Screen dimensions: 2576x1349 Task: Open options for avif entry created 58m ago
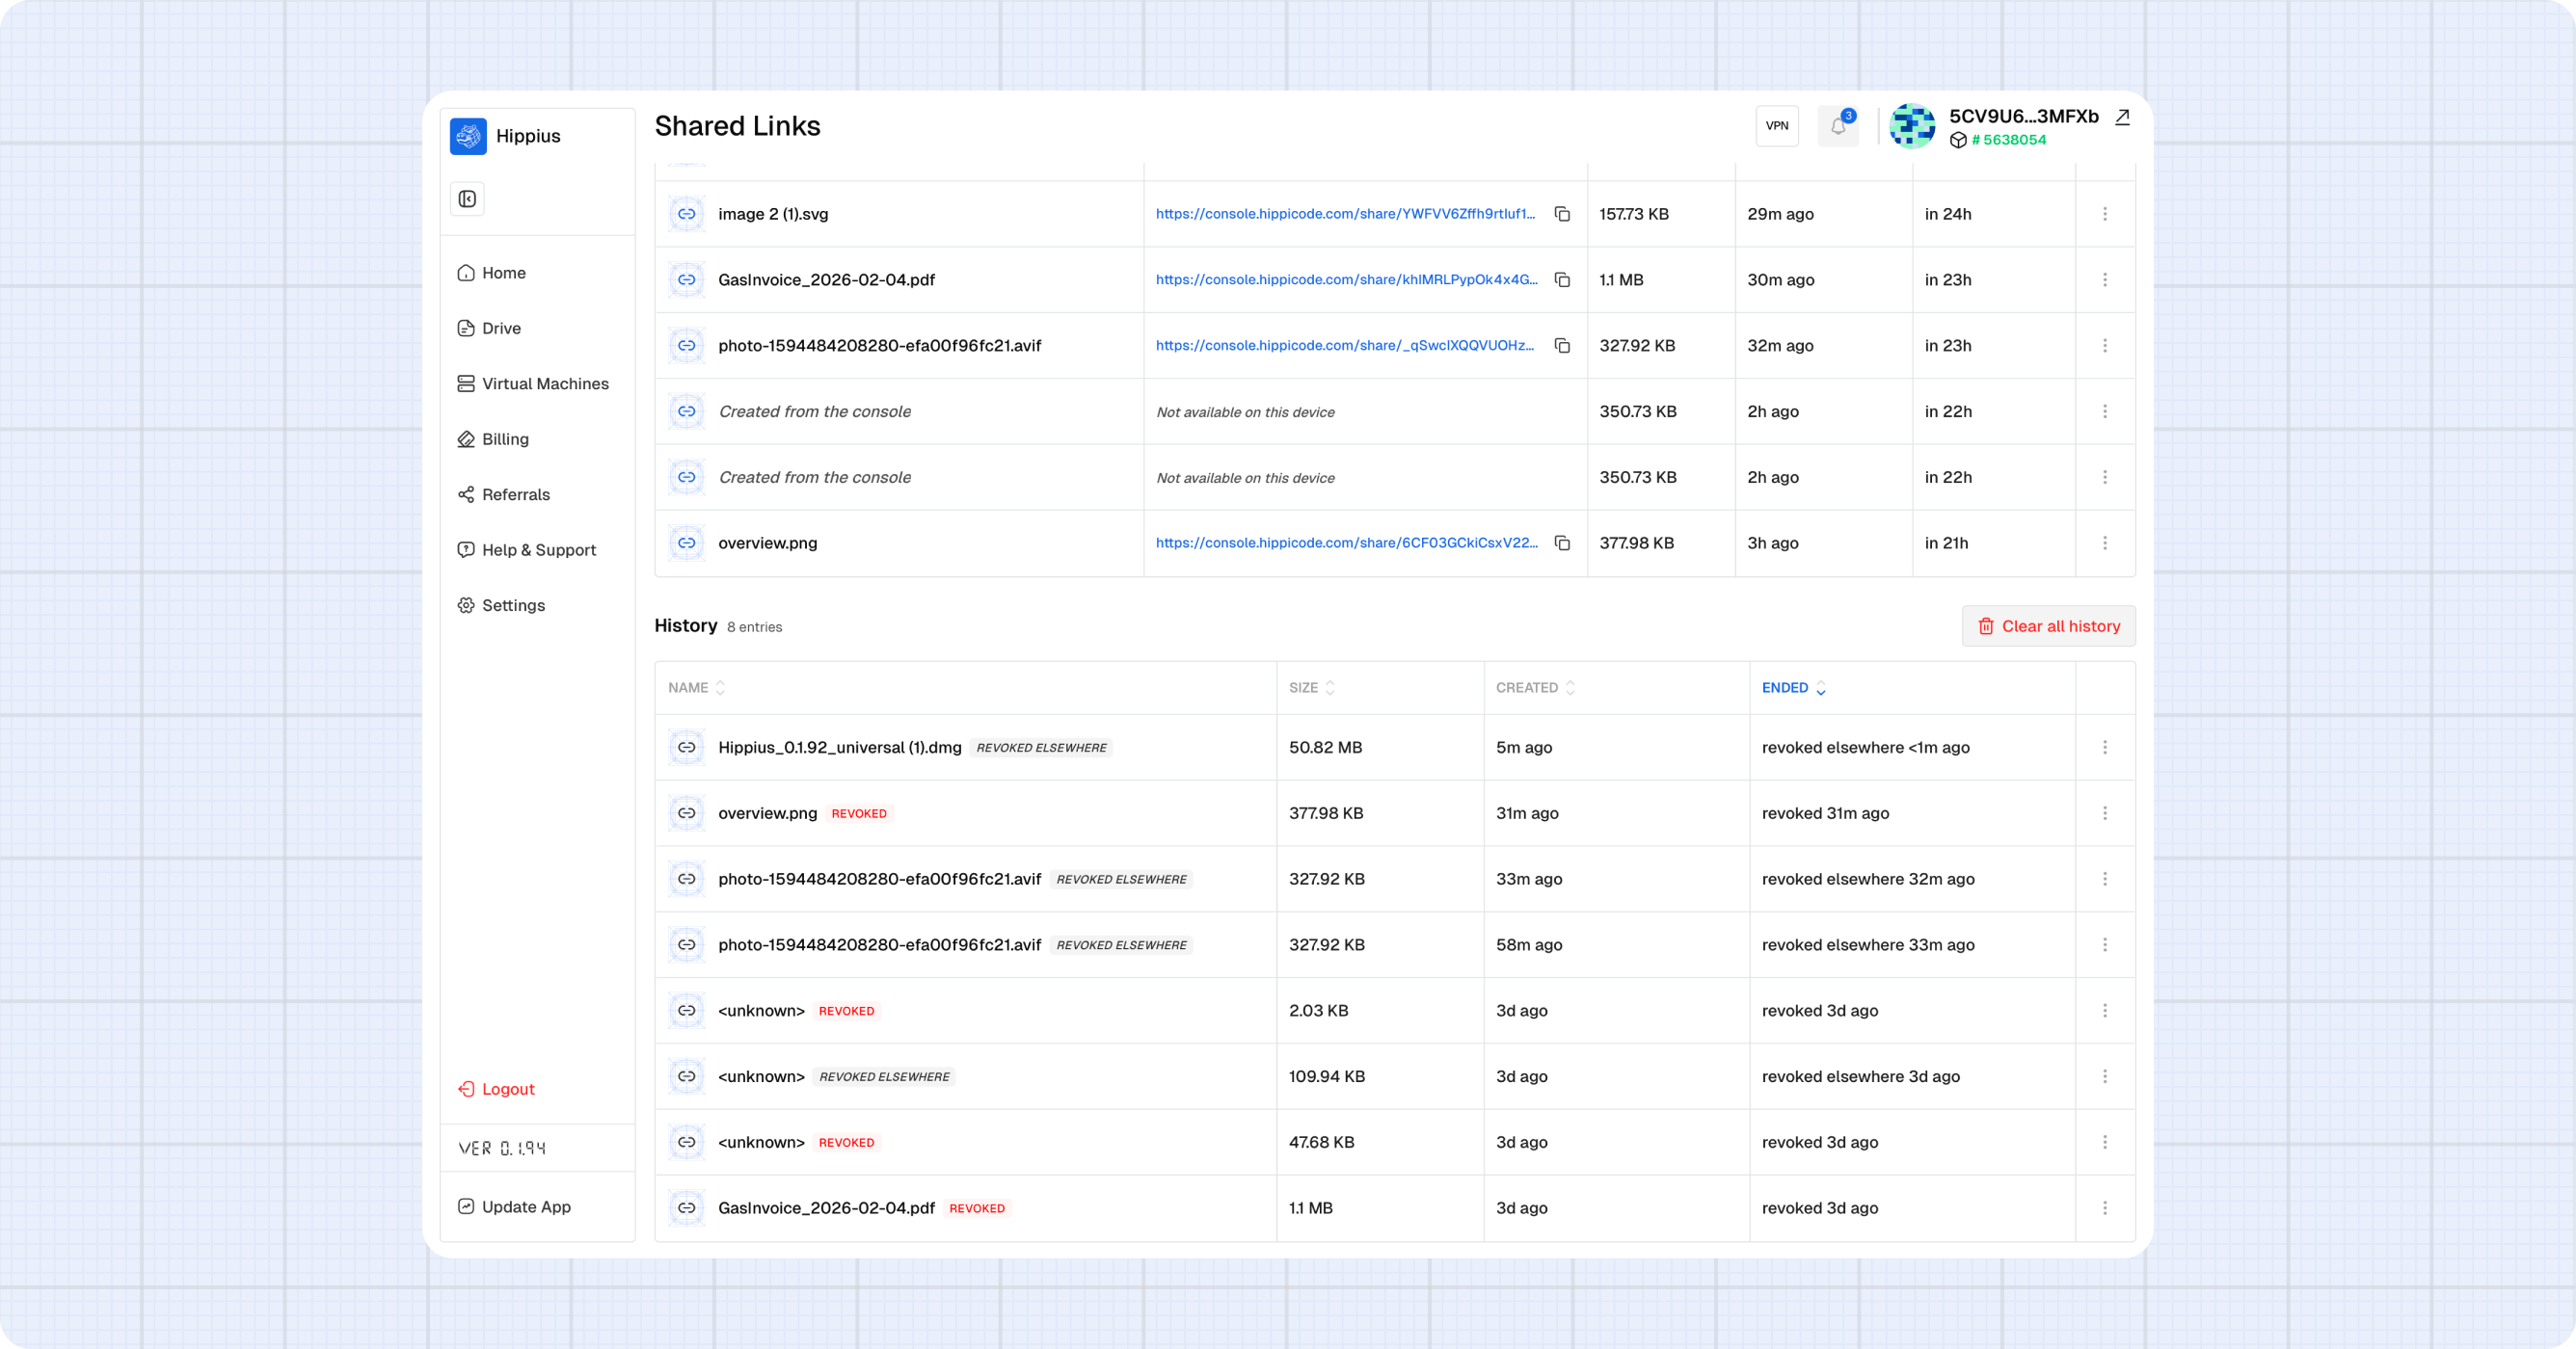point(2105,944)
